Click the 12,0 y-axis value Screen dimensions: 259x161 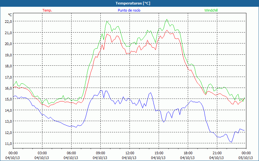pos(8,133)
